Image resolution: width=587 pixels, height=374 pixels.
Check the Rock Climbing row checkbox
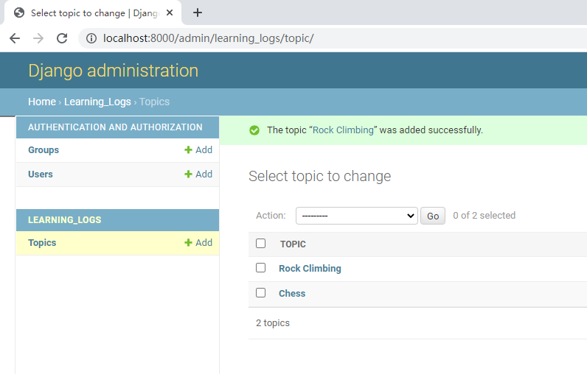[261, 268]
